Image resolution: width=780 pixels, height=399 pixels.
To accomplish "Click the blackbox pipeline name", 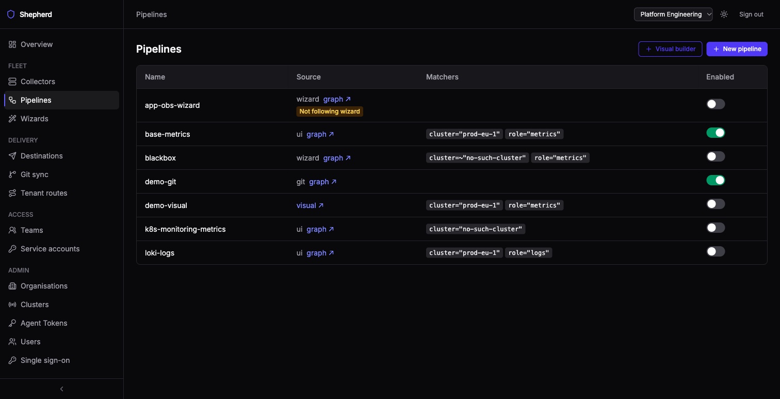I will pos(160,158).
